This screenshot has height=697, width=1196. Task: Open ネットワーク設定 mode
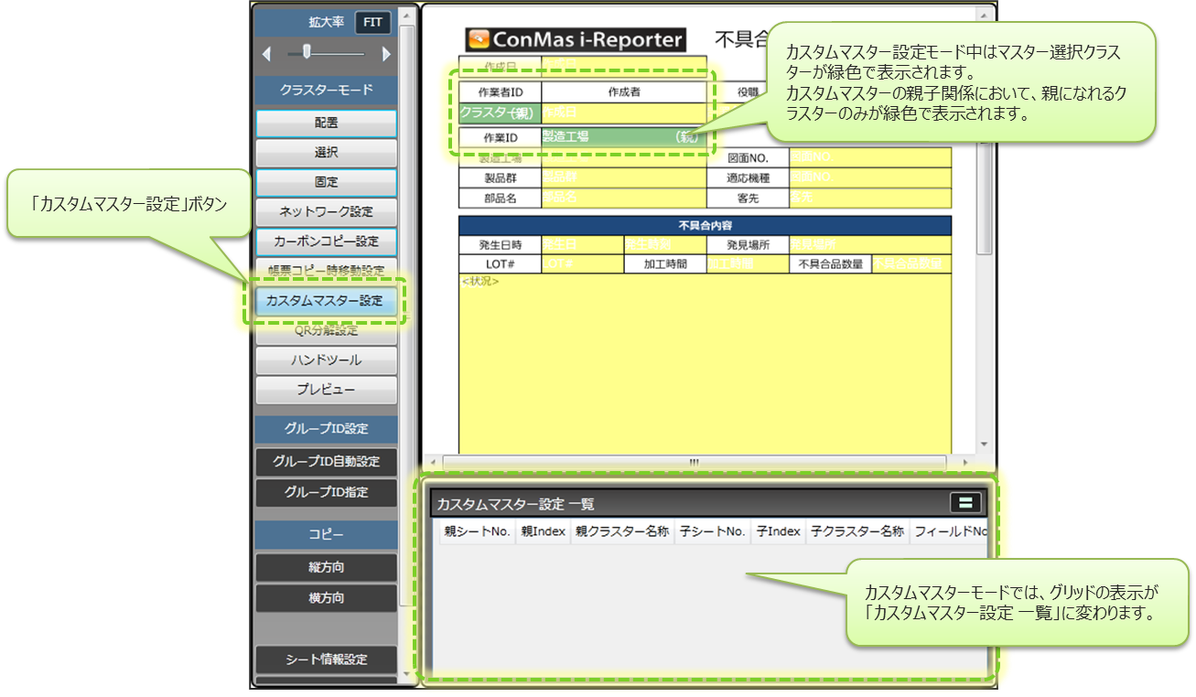[x=326, y=211]
